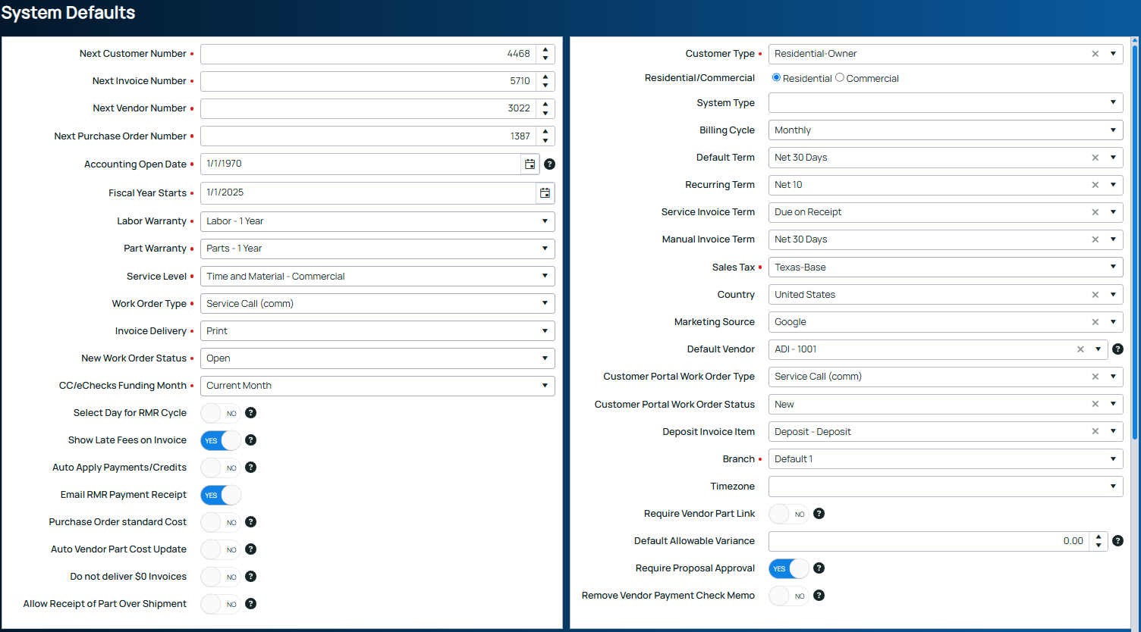
Task: Clear the Customer Type selection
Action: 1095,54
